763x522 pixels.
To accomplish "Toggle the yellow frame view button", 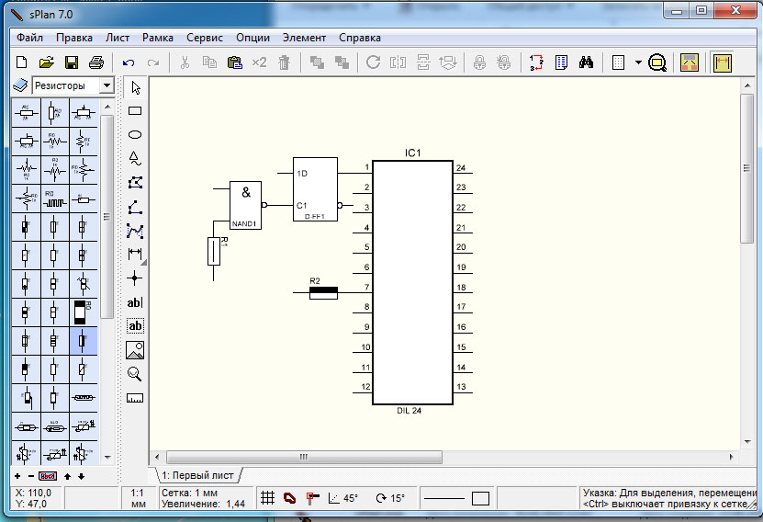I will point(690,62).
